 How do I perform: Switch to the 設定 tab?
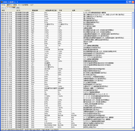point(18,8)
